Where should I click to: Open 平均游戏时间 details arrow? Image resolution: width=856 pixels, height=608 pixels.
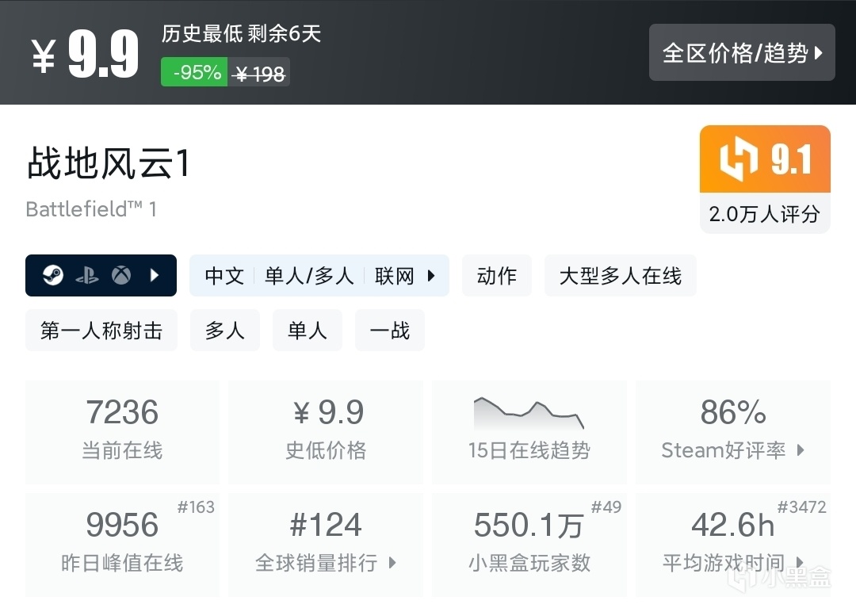point(800,563)
